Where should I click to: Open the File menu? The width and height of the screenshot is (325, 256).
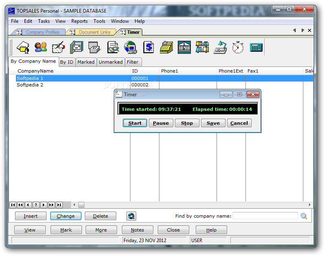click(x=15, y=21)
